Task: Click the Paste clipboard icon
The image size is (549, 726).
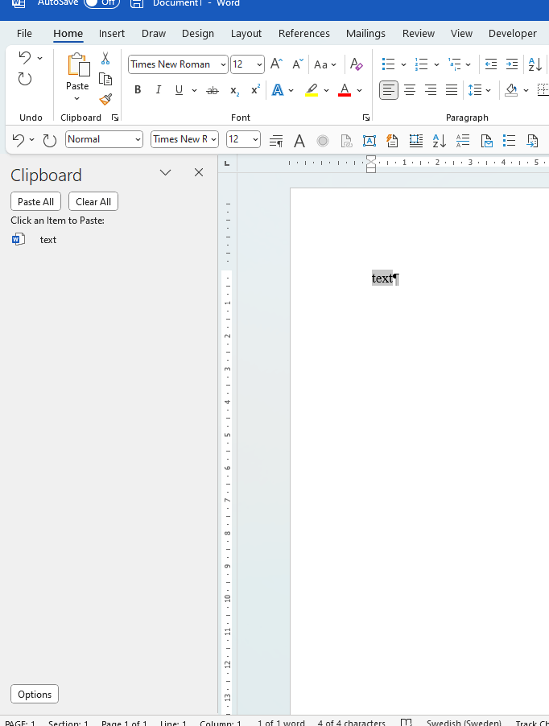Action: pyautogui.click(x=78, y=64)
